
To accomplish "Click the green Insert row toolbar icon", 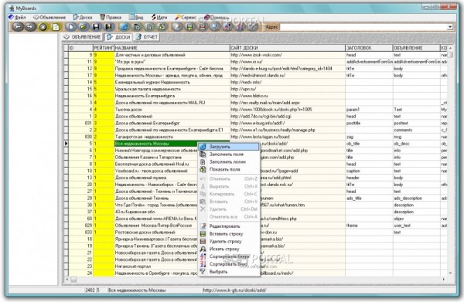I will 189,27.
